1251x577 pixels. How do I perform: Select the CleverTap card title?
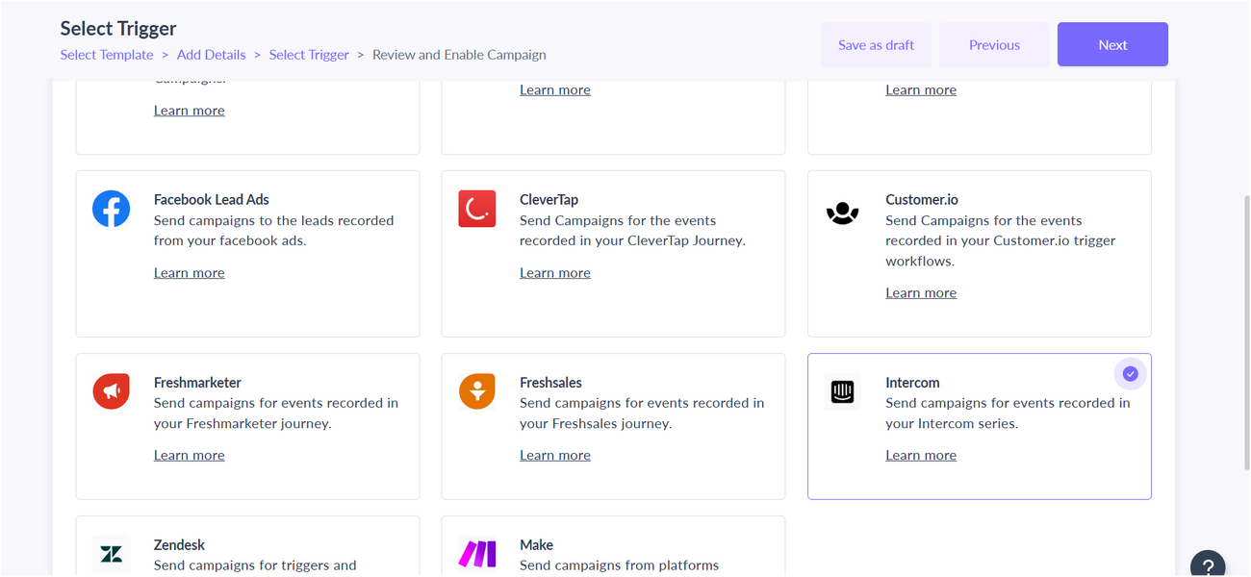click(x=549, y=200)
